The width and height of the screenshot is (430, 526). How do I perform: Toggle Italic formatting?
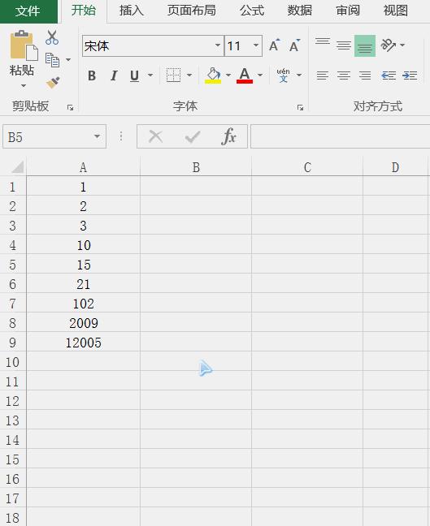pos(114,75)
